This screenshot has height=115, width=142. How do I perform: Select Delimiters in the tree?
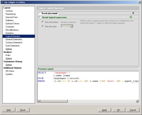tap(10, 20)
